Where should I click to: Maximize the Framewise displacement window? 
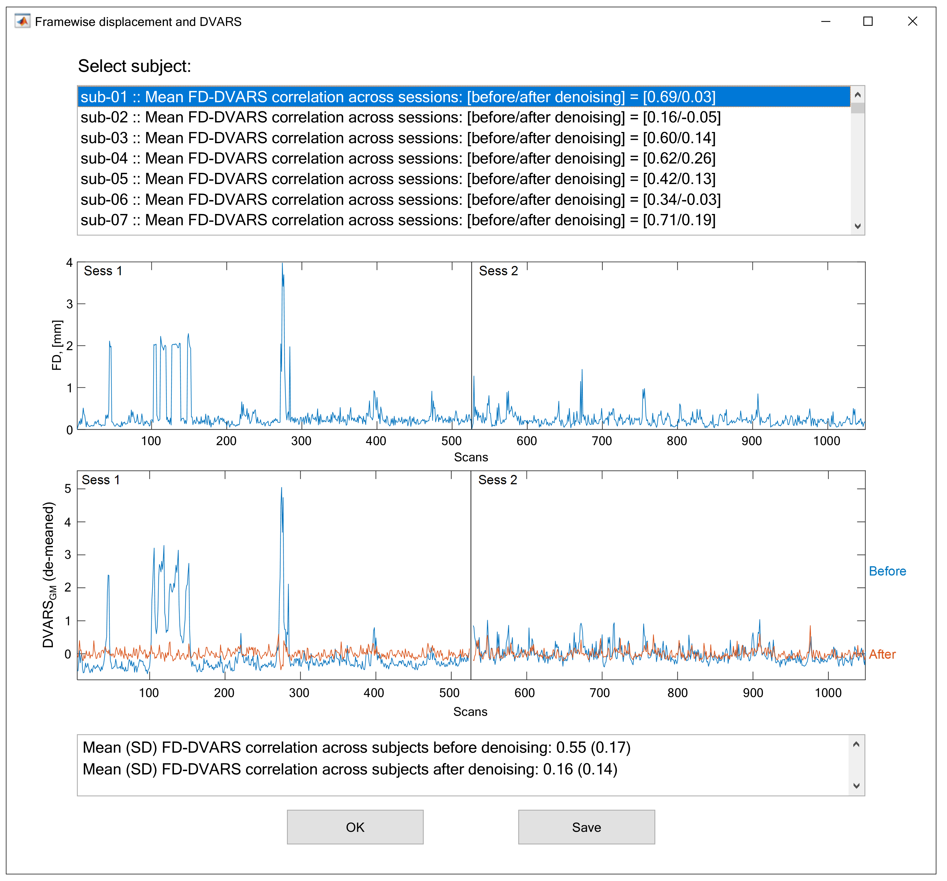coord(868,22)
